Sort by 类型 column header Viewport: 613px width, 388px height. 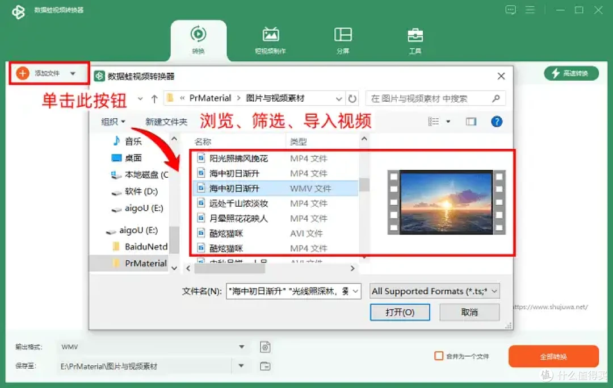tap(299, 141)
